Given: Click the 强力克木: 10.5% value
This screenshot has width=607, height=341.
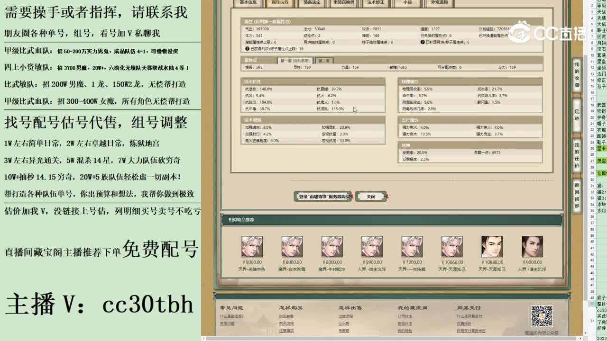Looking at the screenshot, I should [416, 134].
